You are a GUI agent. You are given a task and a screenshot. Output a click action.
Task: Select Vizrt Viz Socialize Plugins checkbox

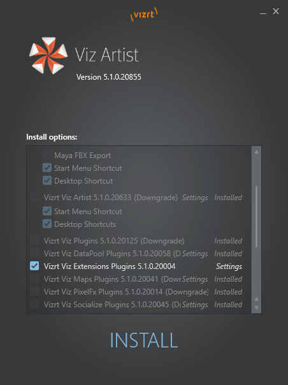[x=34, y=304]
